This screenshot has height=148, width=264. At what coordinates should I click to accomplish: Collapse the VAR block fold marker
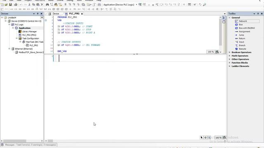coord(46,20)
